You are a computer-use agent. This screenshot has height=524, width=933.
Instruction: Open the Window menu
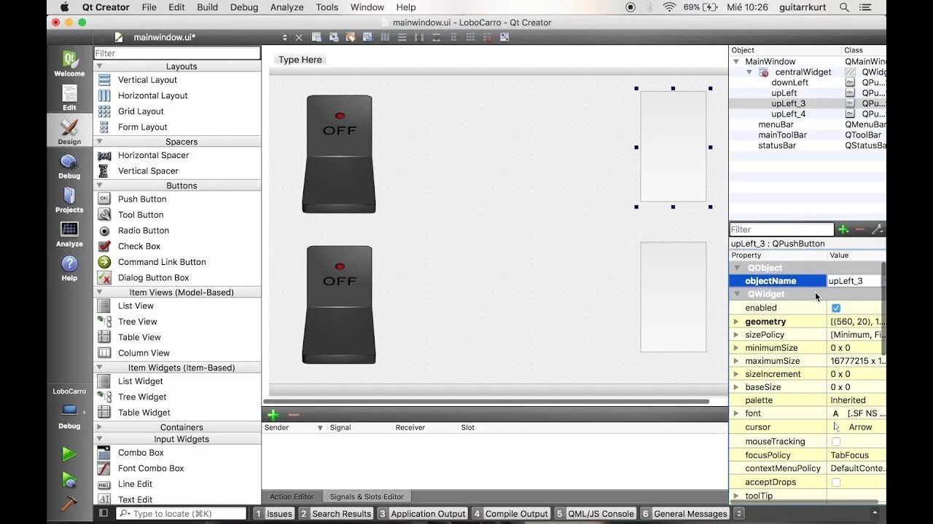click(x=367, y=7)
